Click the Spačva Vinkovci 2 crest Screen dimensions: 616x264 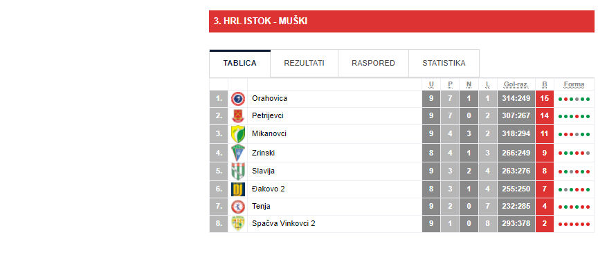pyautogui.click(x=237, y=224)
